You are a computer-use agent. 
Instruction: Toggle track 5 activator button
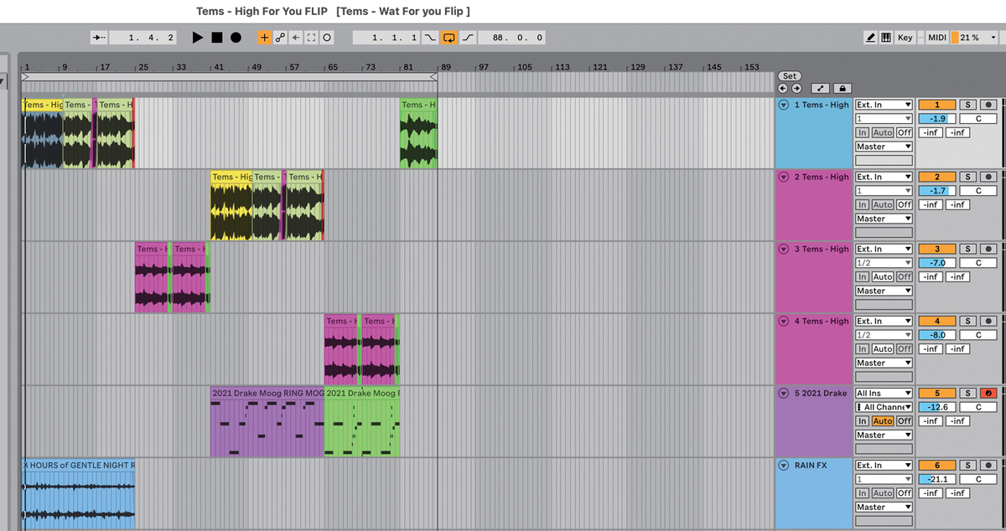click(x=937, y=393)
